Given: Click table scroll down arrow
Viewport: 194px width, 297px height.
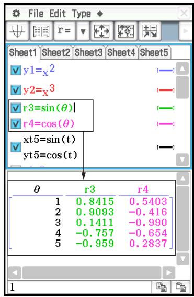Looking at the screenshot, I should coord(183,258).
